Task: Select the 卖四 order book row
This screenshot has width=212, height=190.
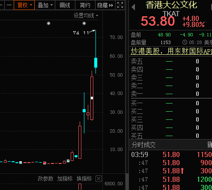Action: coord(170,70)
